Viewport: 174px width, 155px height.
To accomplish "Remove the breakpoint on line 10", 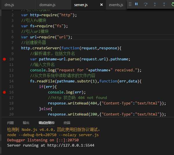I will 4,59.
